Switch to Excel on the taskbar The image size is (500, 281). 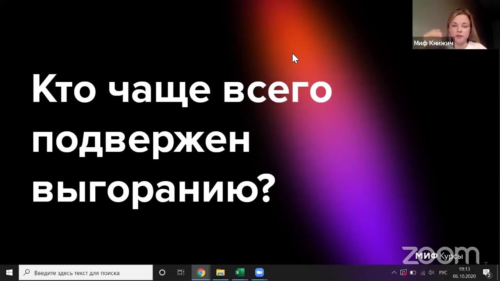[240, 272]
